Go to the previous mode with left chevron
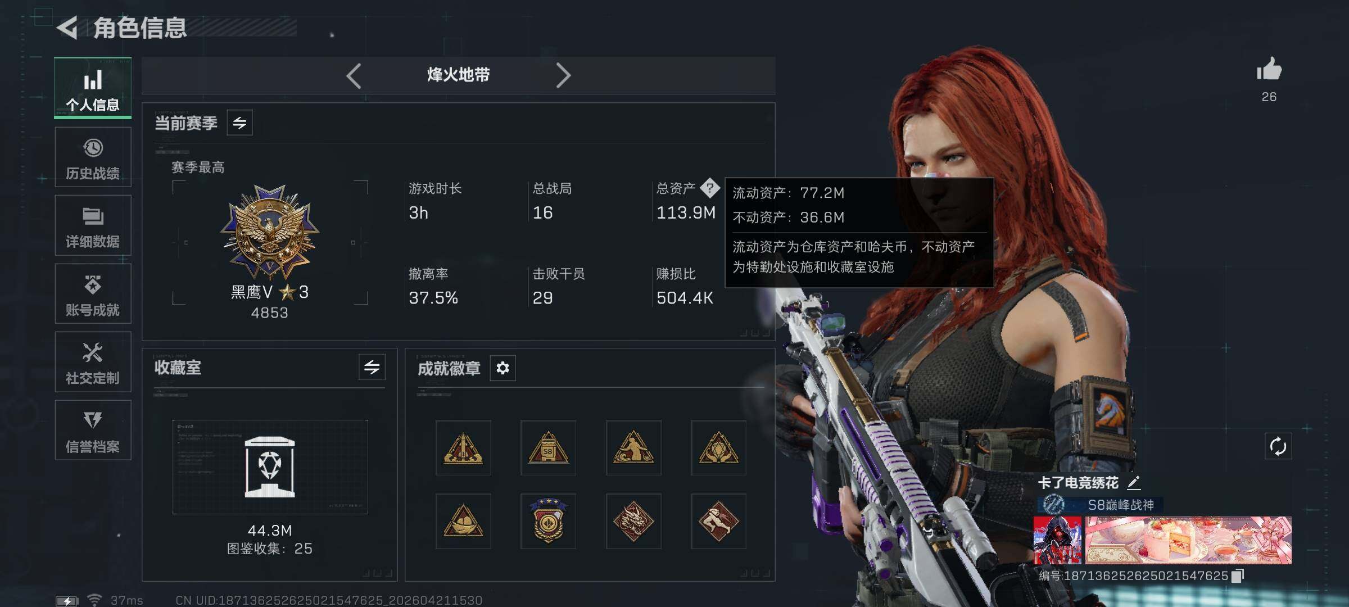This screenshot has height=607, width=1349. tap(354, 75)
